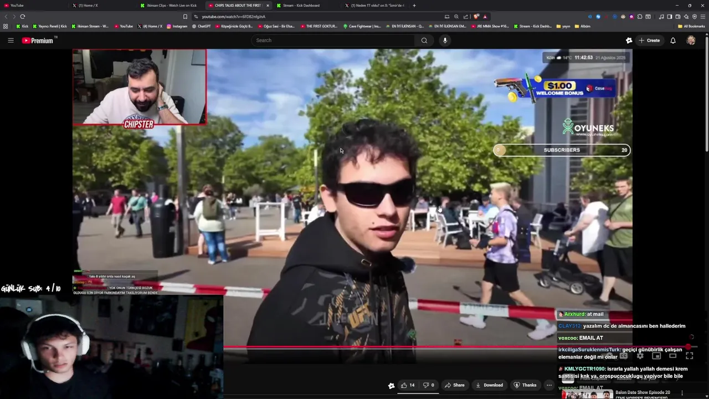Open JRE MMA Show bookmark
The image size is (709, 399).
click(x=491, y=26)
